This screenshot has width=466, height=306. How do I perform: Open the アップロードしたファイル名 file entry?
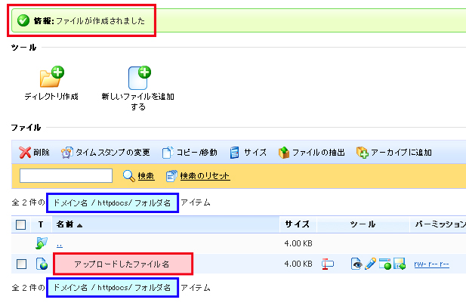[x=123, y=264]
